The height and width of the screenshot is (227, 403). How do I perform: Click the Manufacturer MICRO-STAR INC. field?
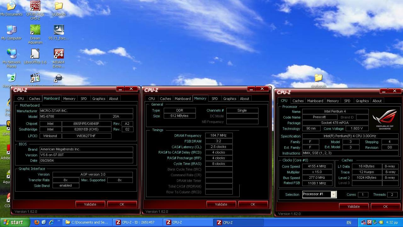(x=86, y=111)
